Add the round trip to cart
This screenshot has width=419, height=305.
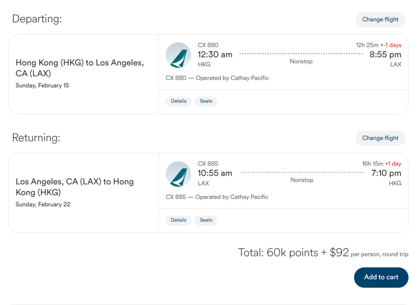coord(381,277)
